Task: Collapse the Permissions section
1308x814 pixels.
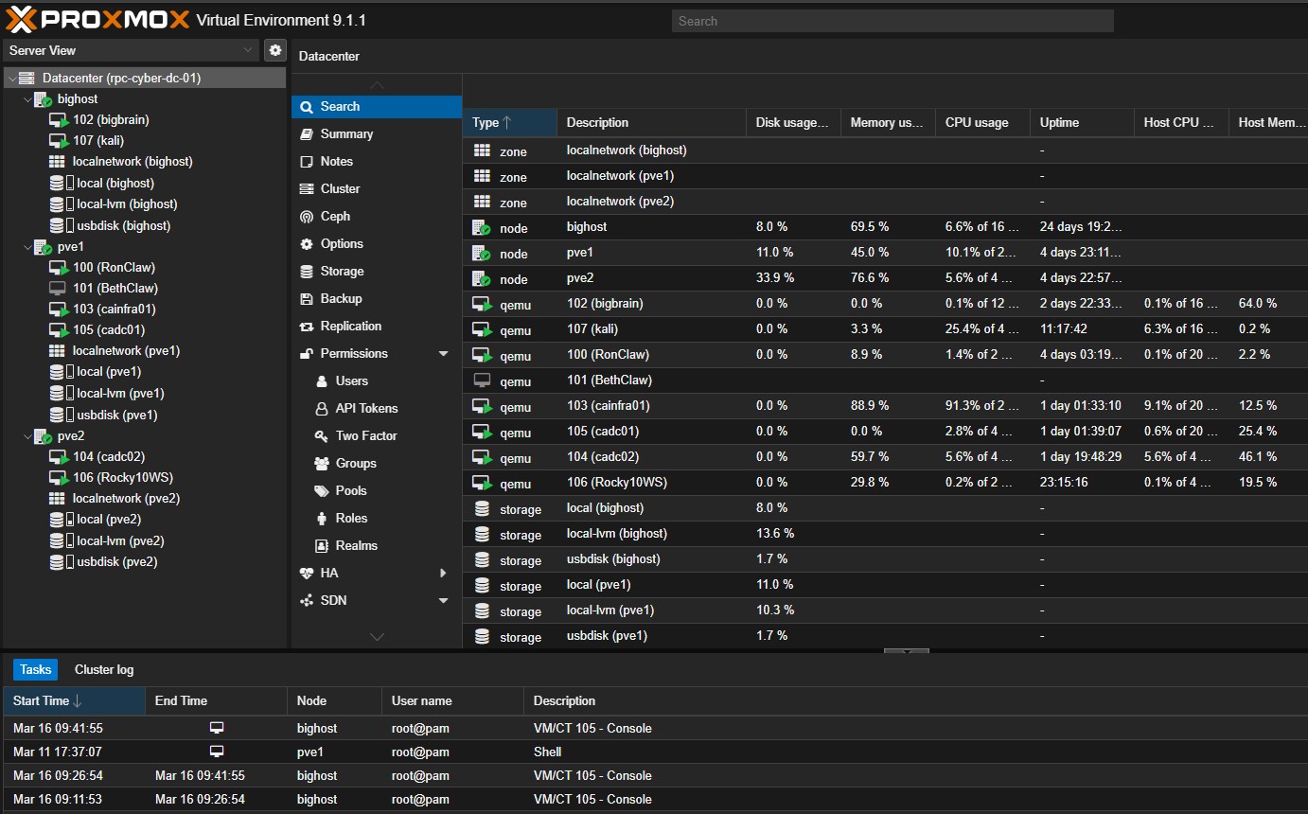Action: click(443, 353)
